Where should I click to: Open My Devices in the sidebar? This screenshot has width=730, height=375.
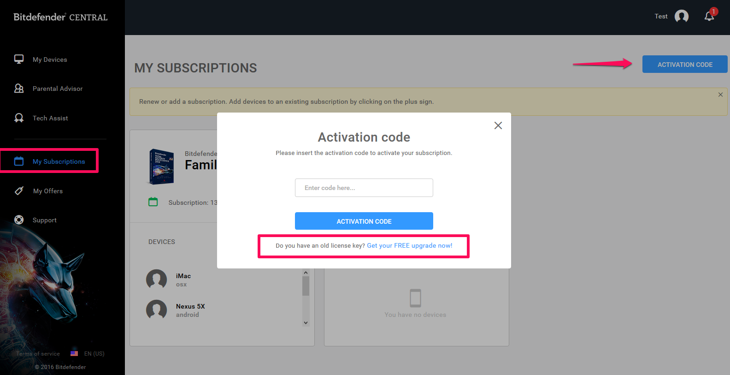coord(50,60)
